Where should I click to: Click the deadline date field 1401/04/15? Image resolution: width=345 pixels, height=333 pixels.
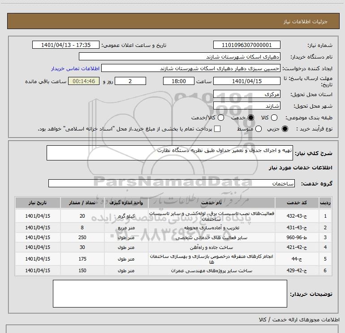pos(246,81)
